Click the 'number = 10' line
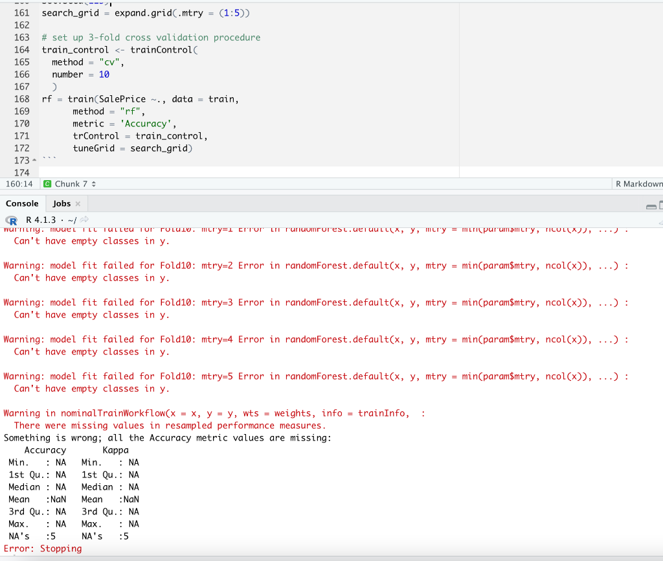This screenshot has height=561, width=663. point(81,74)
